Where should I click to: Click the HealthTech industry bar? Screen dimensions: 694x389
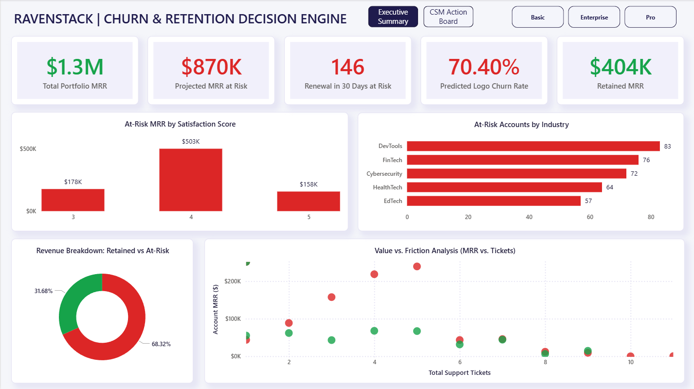(x=504, y=187)
